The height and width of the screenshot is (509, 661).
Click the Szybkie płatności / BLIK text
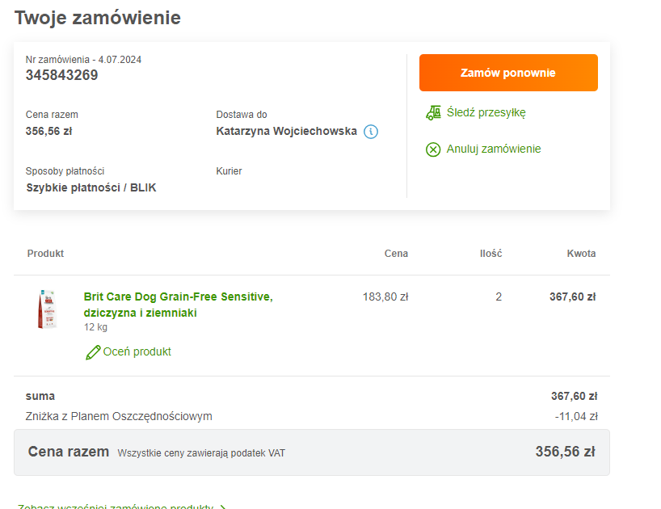91,187
